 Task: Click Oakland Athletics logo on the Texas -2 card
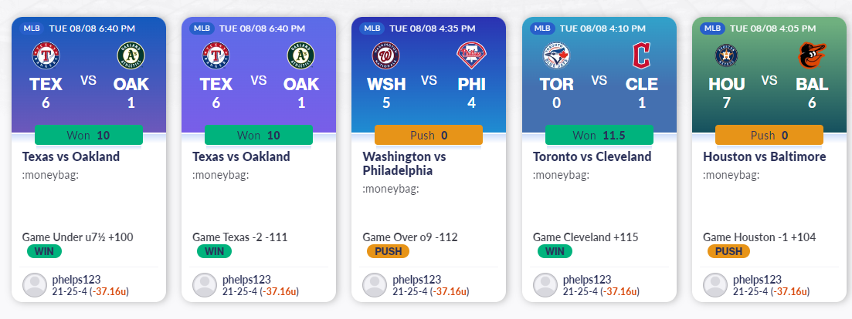pyautogui.click(x=301, y=56)
